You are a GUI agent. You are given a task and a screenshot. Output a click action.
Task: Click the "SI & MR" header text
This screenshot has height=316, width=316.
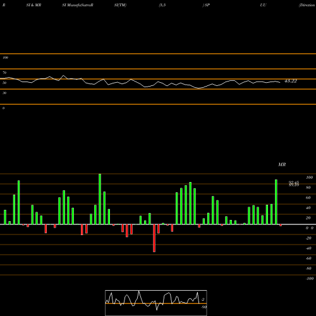[x=33, y=5]
